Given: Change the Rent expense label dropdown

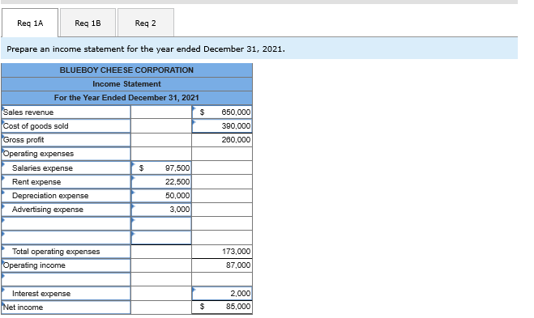Looking at the screenshot, I should tap(66, 182).
